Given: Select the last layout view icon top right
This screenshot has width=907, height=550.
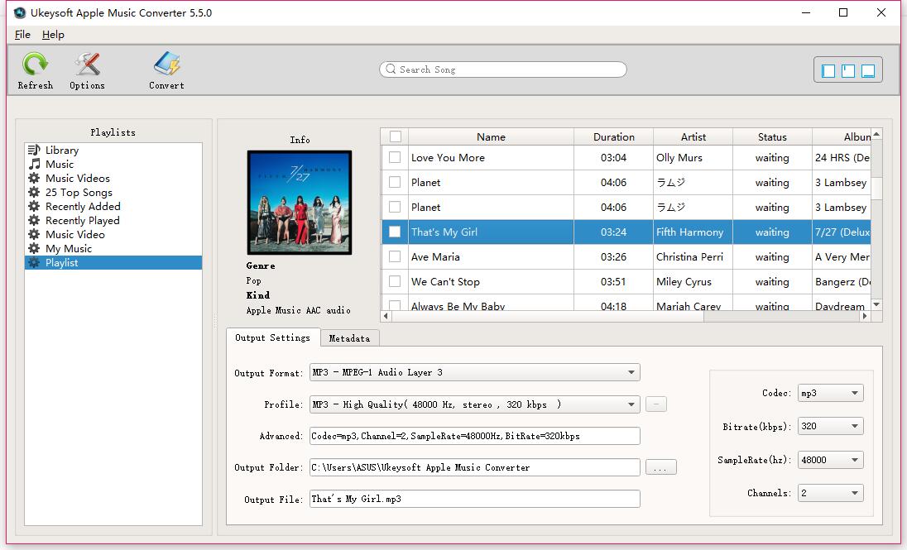Looking at the screenshot, I should click(867, 70).
